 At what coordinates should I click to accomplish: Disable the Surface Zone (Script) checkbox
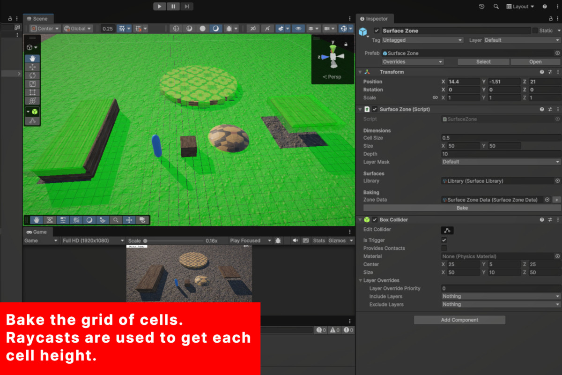(375, 109)
